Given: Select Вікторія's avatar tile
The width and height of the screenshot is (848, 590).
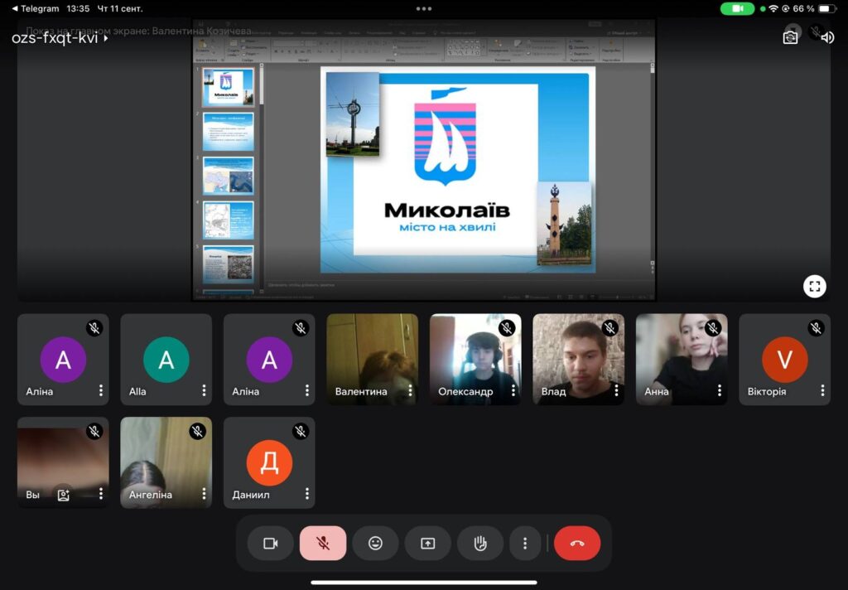Looking at the screenshot, I should pyautogui.click(x=785, y=360).
